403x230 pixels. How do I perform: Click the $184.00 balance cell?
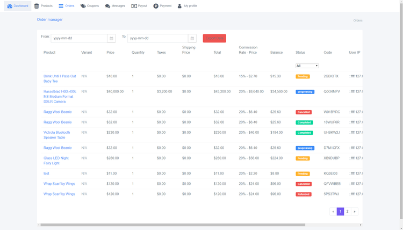(277, 133)
